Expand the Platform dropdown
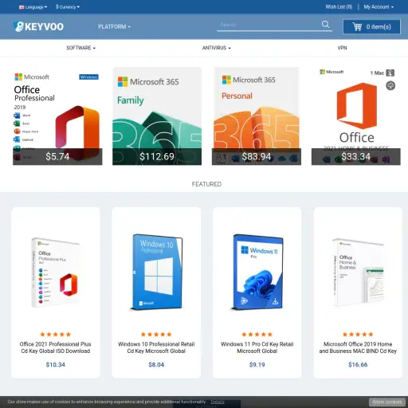 pyautogui.click(x=114, y=26)
